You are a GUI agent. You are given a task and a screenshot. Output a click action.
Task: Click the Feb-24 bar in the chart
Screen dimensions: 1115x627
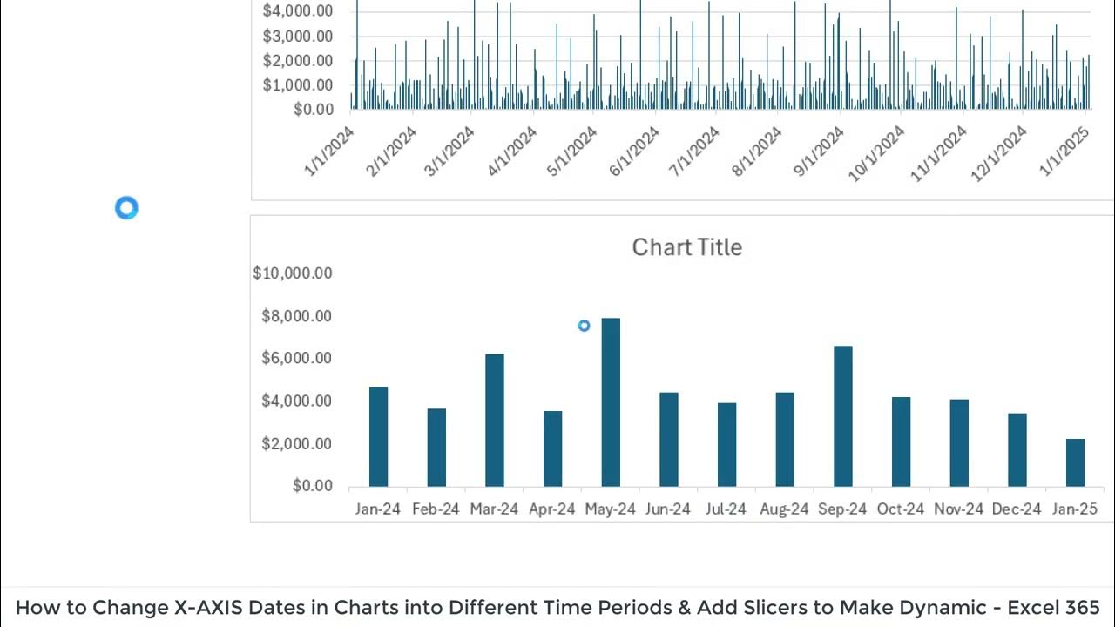tap(436, 447)
